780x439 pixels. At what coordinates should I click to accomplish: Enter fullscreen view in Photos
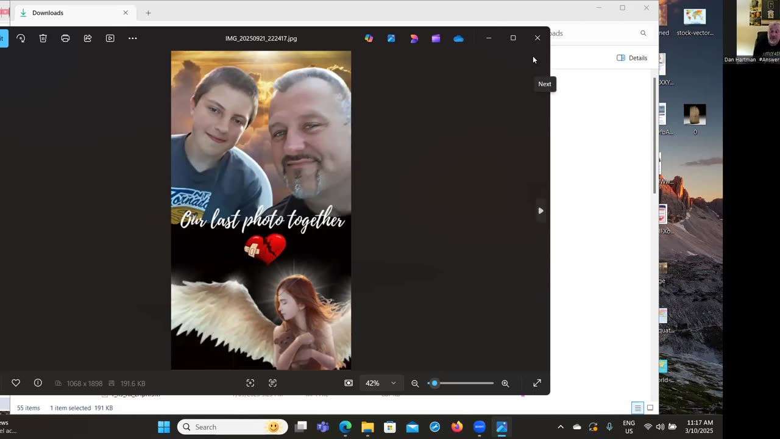[537, 383]
